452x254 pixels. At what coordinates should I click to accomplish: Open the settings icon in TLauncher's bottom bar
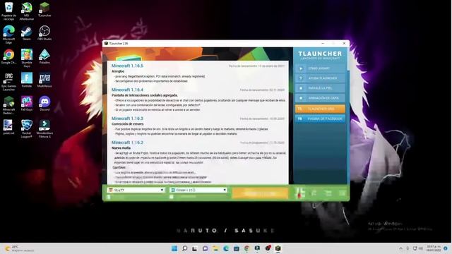click(x=342, y=193)
